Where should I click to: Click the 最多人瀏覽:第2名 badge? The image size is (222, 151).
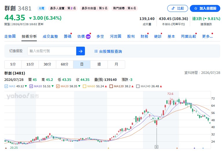[x=63, y=8]
